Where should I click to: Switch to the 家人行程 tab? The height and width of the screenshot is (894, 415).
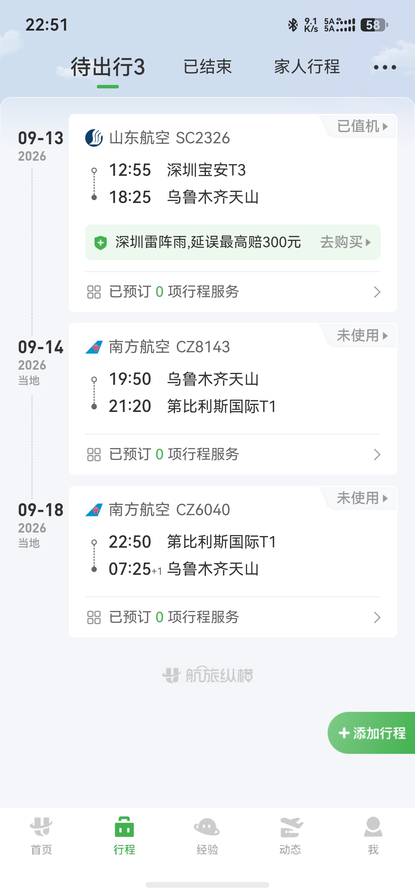click(x=307, y=67)
